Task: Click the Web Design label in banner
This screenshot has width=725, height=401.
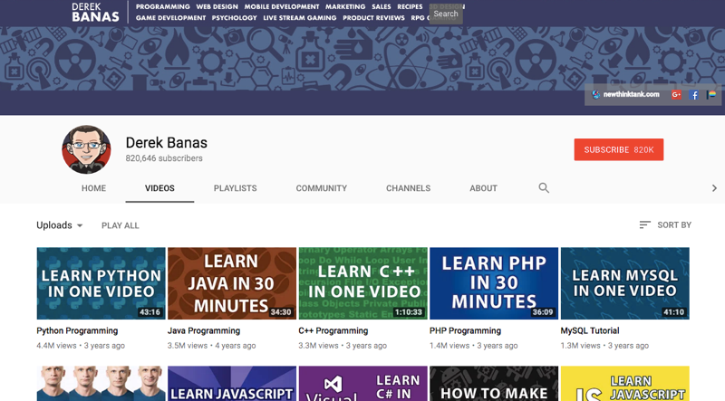Action: pyautogui.click(x=217, y=7)
